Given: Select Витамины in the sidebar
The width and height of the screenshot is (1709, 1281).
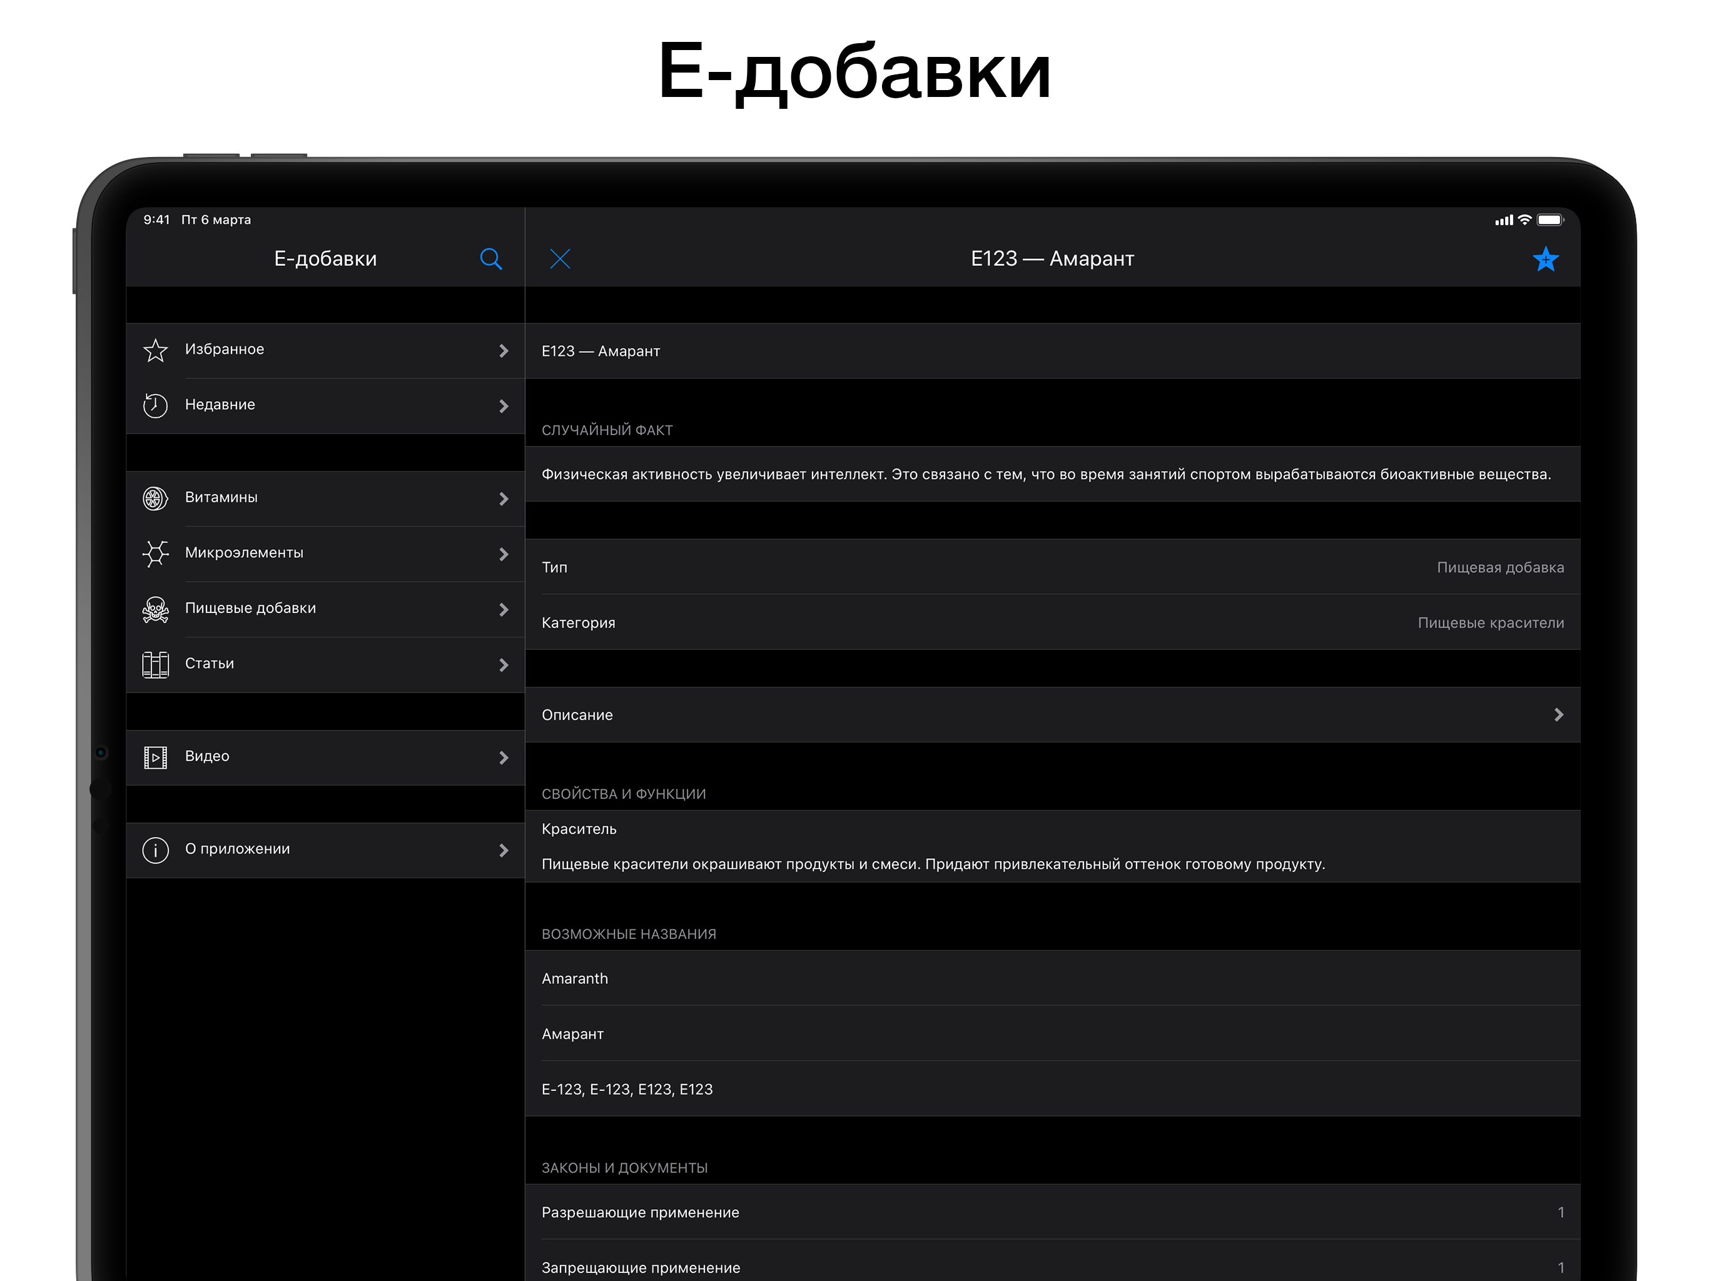Looking at the screenshot, I should (x=325, y=499).
